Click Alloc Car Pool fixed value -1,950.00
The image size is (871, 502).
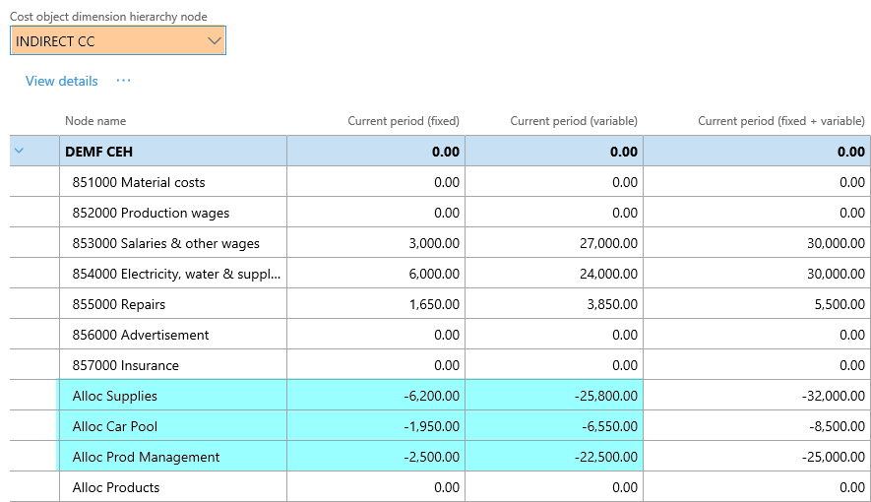(431, 426)
